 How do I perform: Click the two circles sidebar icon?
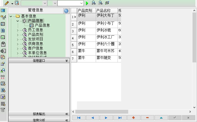tap(3, 77)
